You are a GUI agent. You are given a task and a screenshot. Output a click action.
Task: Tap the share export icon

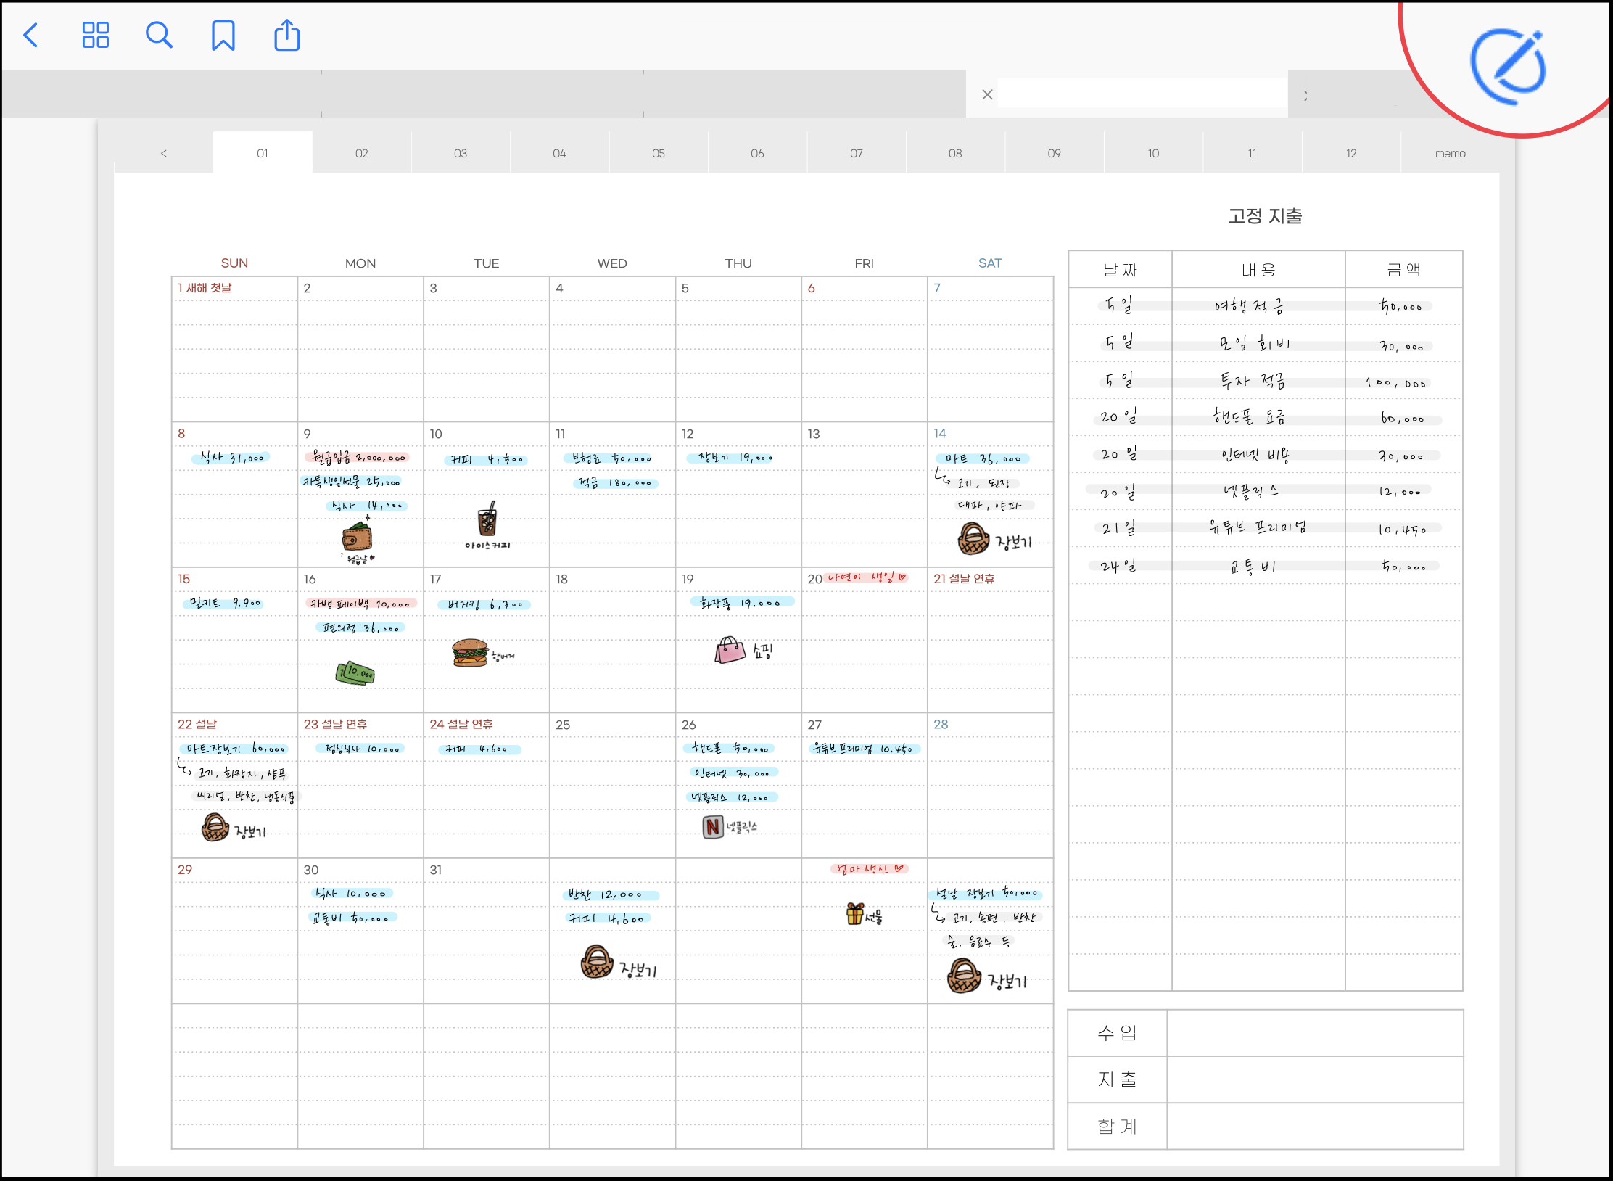coord(286,35)
